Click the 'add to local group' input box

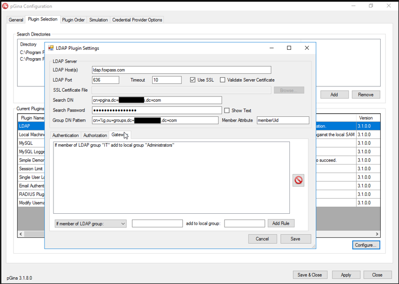(x=244, y=224)
